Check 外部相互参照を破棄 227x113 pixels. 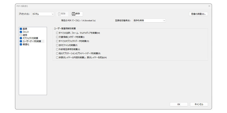(x=57, y=49)
